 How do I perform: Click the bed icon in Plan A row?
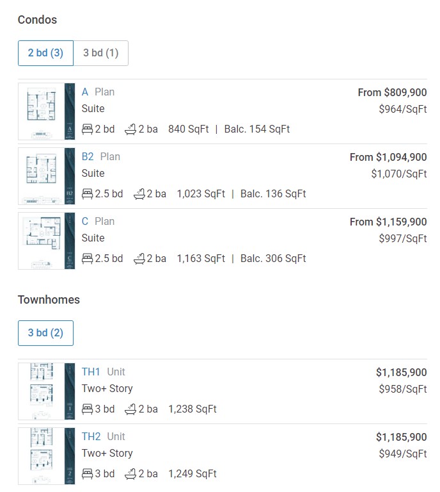[88, 129]
